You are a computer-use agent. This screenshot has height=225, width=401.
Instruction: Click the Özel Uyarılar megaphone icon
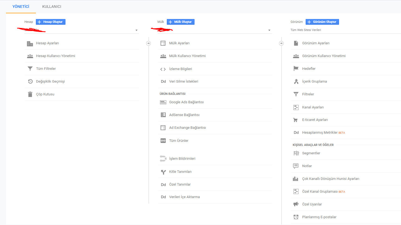(x=296, y=204)
